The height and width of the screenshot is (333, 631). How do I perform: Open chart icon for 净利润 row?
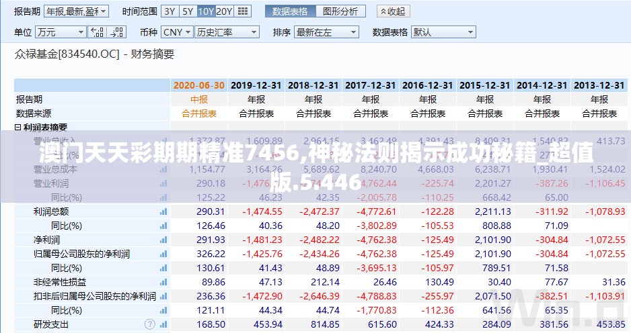coord(163,240)
